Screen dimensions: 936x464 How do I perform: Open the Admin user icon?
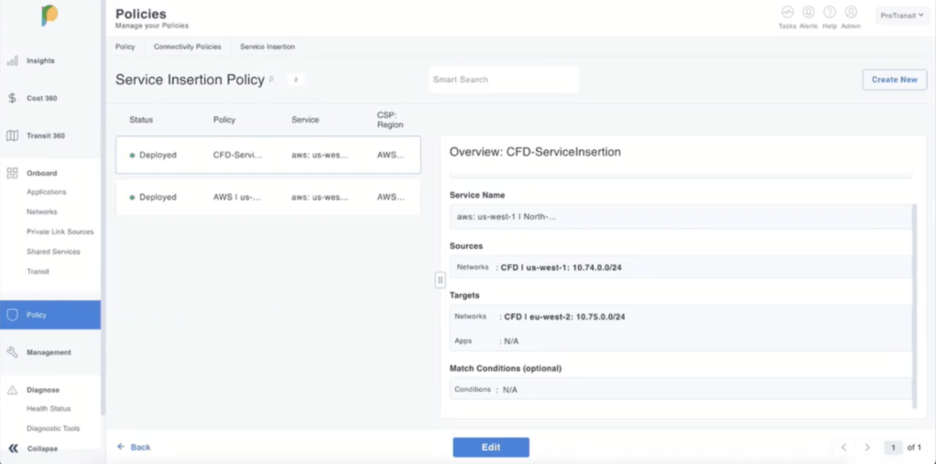pyautogui.click(x=851, y=13)
